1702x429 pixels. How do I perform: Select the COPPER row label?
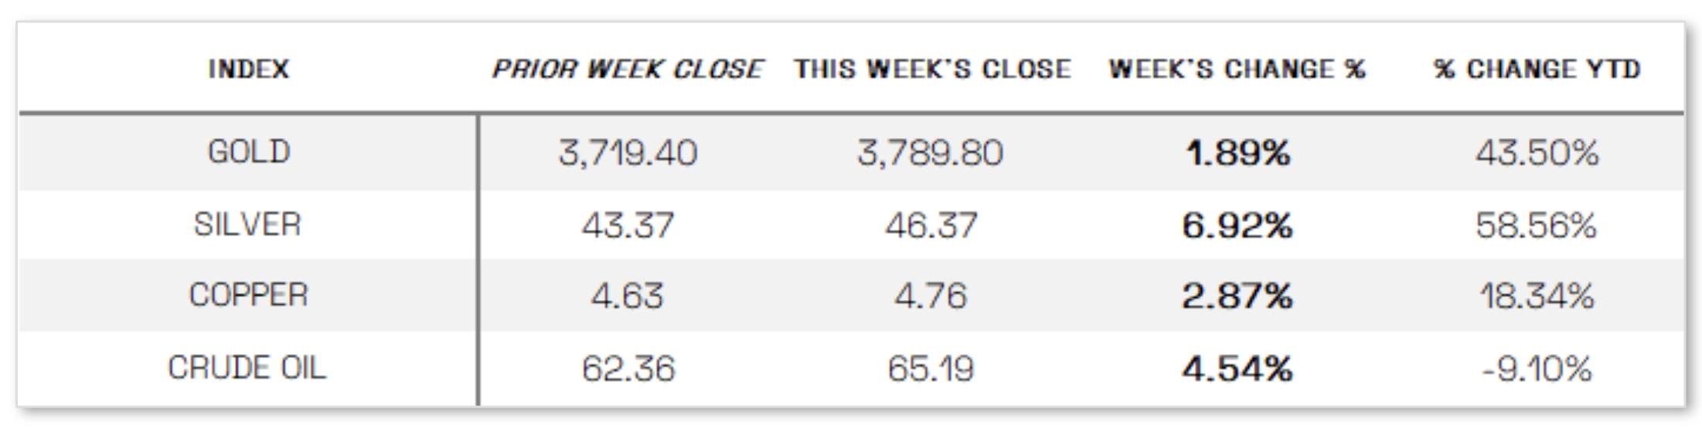point(248,295)
